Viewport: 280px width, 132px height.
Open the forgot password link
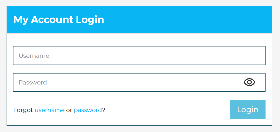point(88,110)
